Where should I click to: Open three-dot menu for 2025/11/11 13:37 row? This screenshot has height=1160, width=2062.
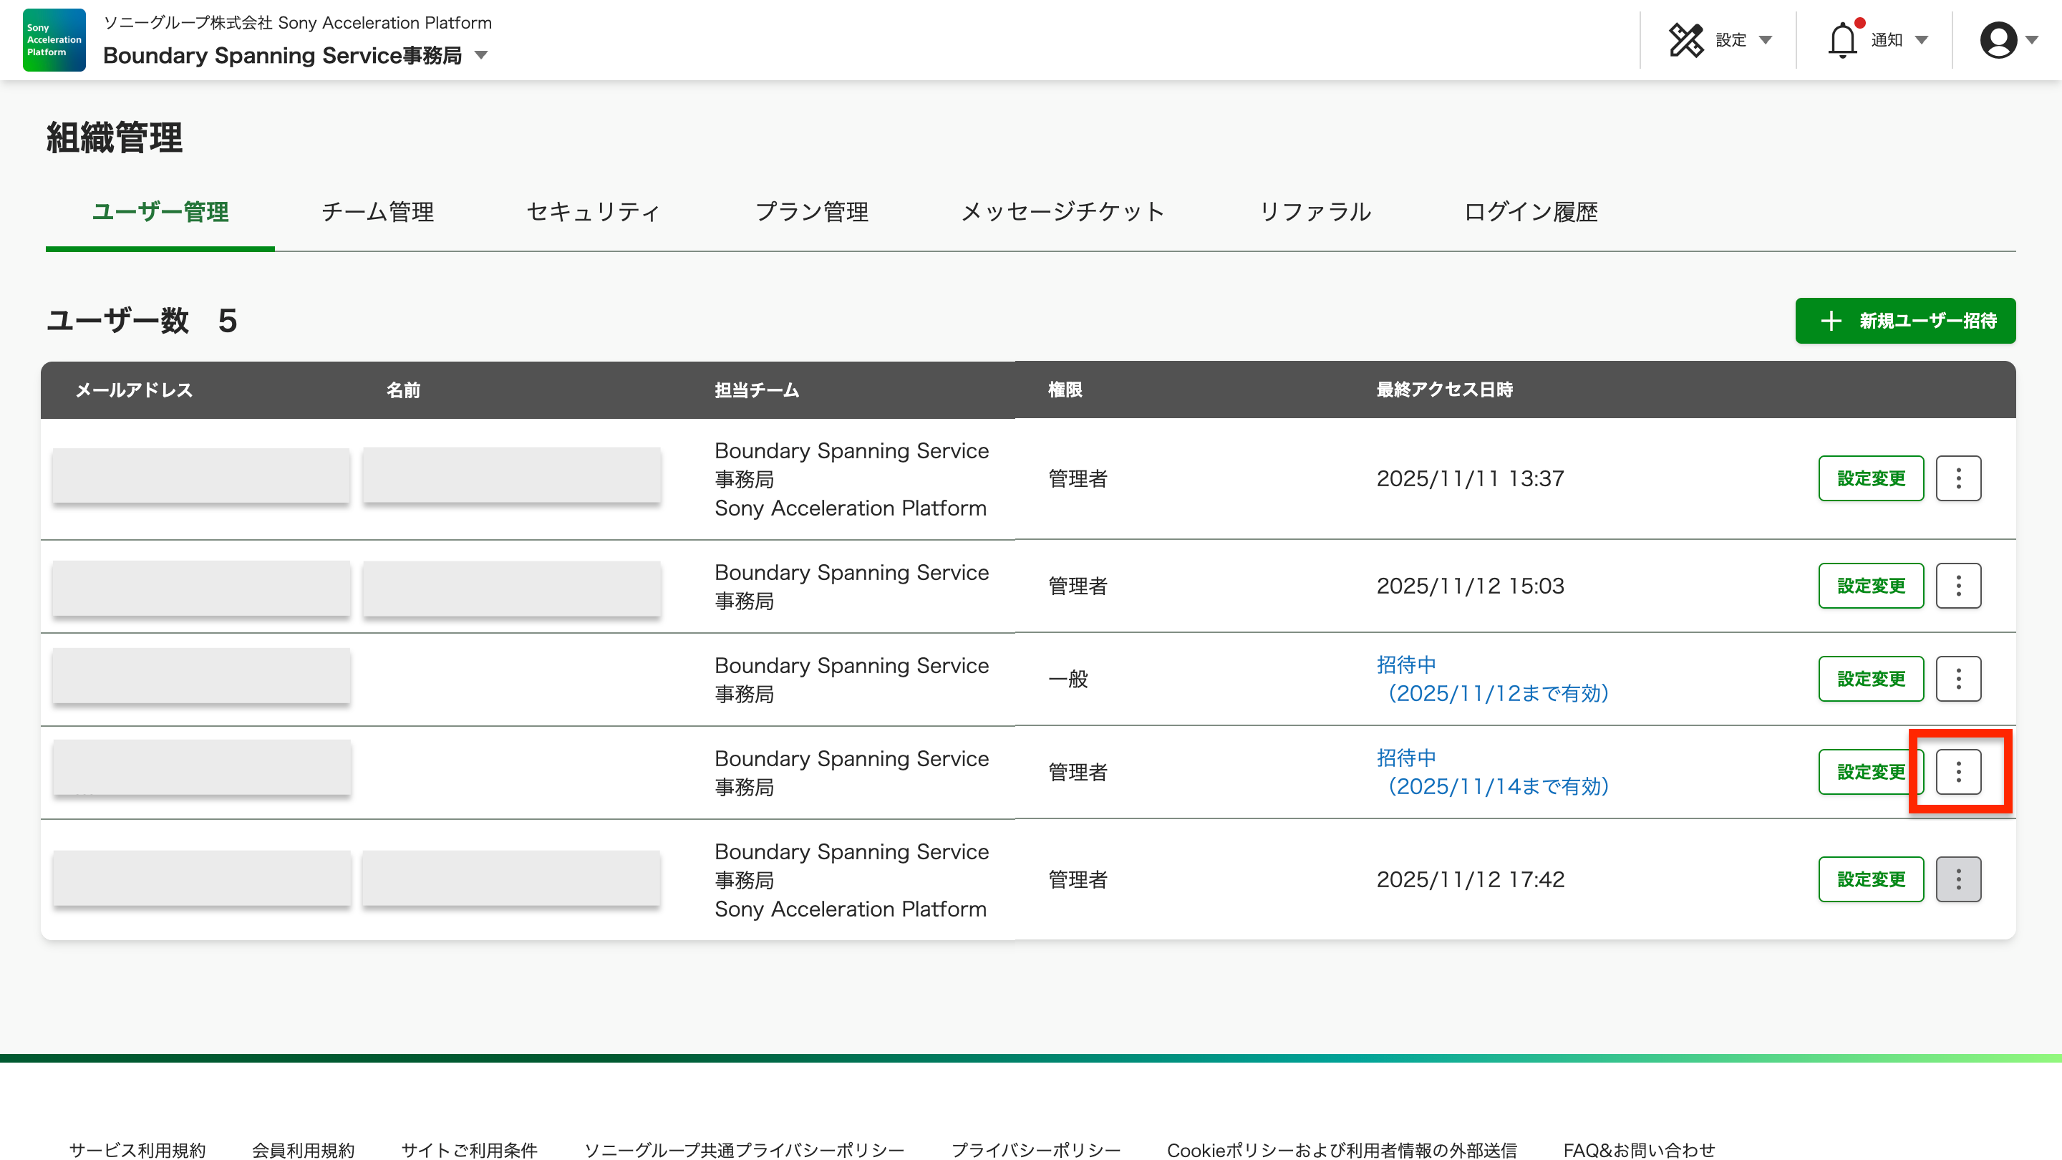coord(1958,478)
